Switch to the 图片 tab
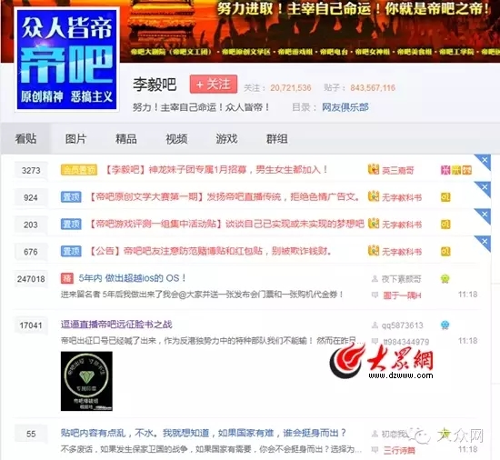Image resolution: width=500 pixels, height=460 pixels. click(75, 139)
